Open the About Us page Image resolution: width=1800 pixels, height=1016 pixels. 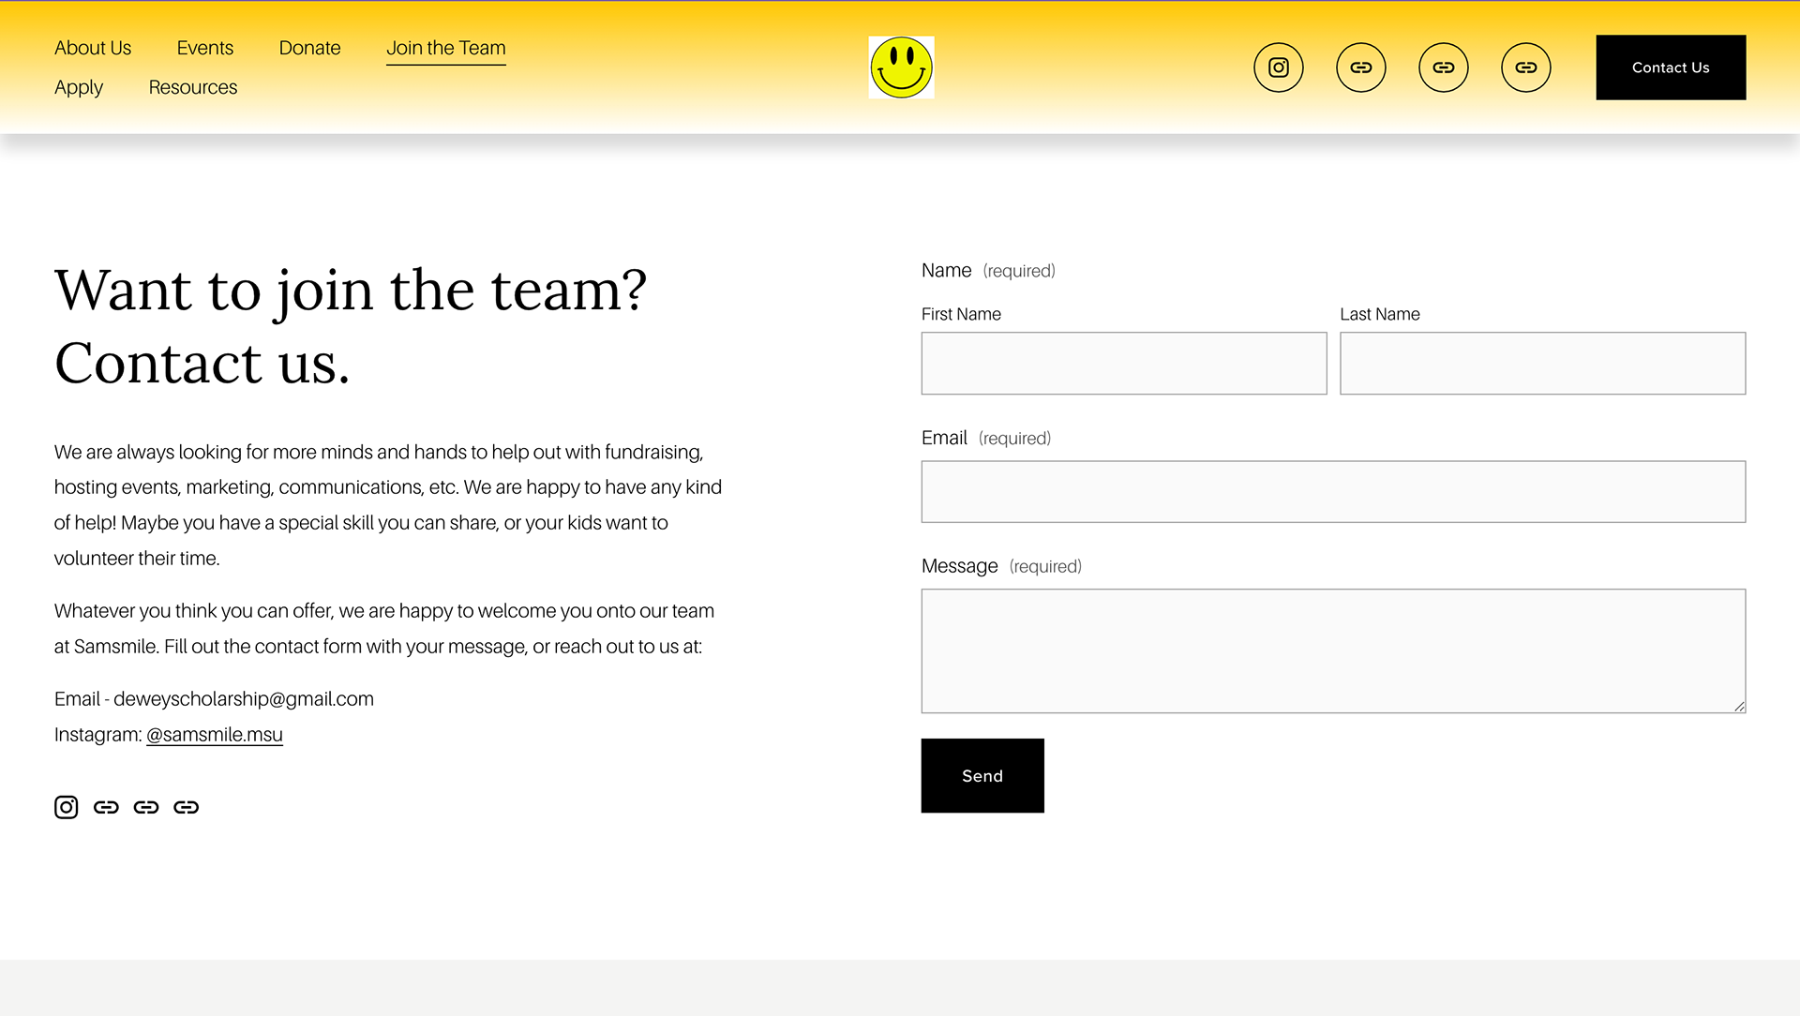pyautogui.click(x=93, y=48)
